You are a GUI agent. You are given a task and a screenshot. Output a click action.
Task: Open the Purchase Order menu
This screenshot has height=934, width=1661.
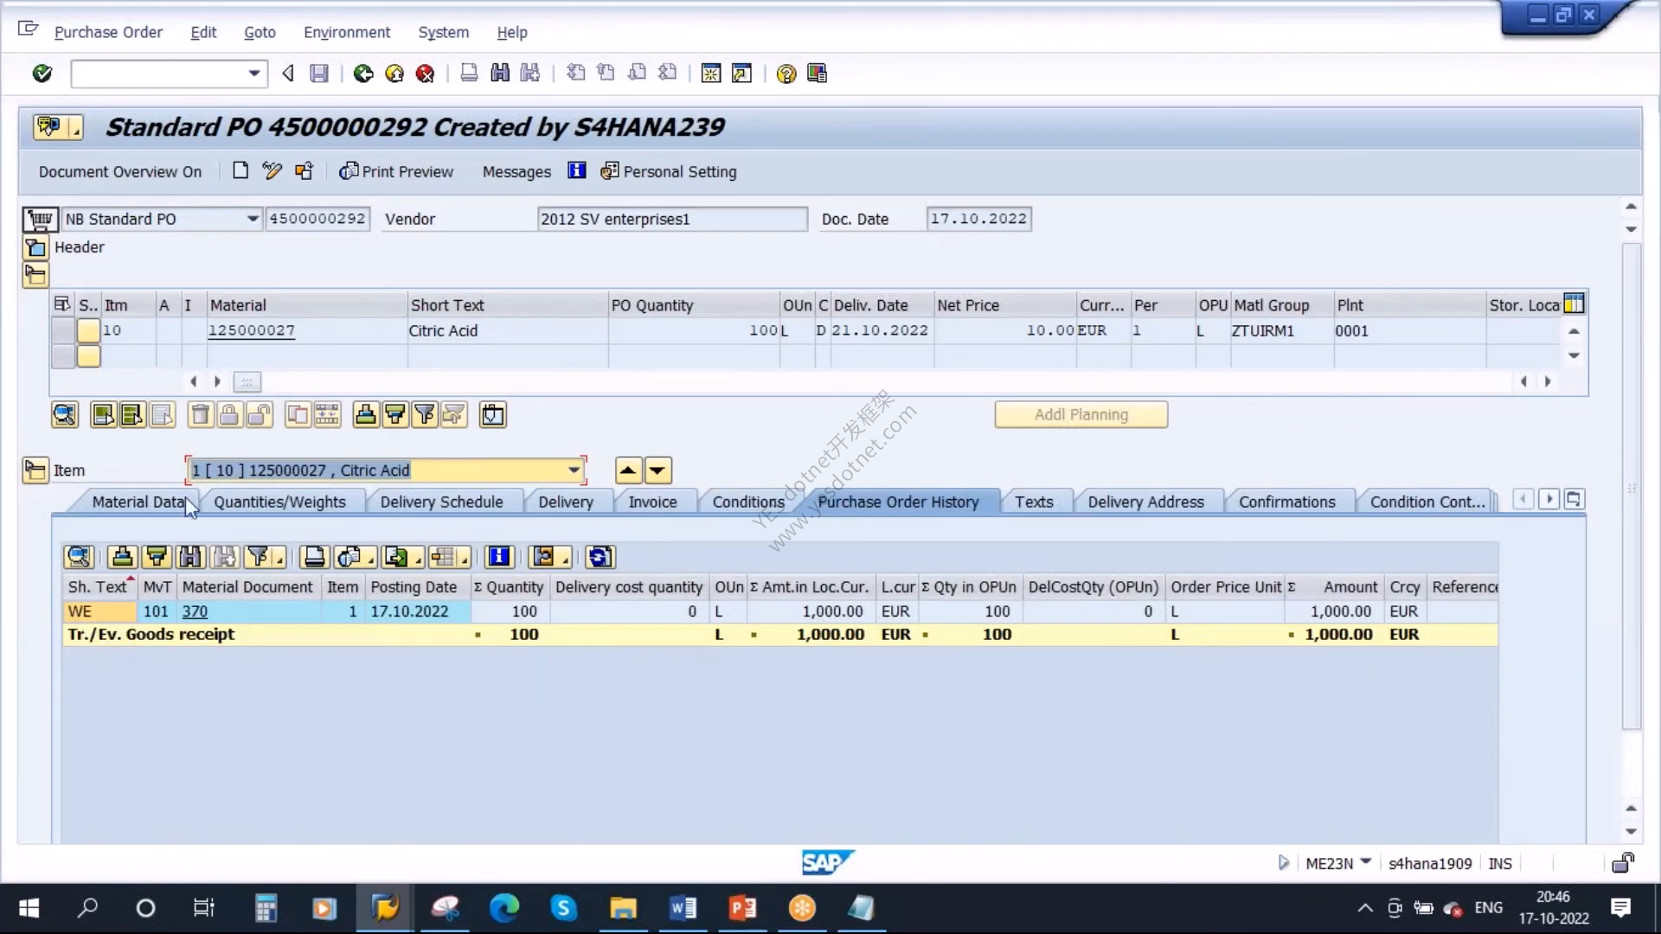point(108,32)
